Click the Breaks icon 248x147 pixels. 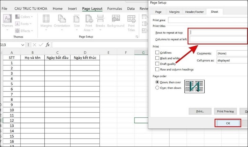100,19
